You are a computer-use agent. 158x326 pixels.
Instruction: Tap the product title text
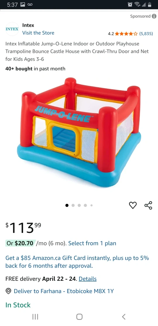(77, 51)
